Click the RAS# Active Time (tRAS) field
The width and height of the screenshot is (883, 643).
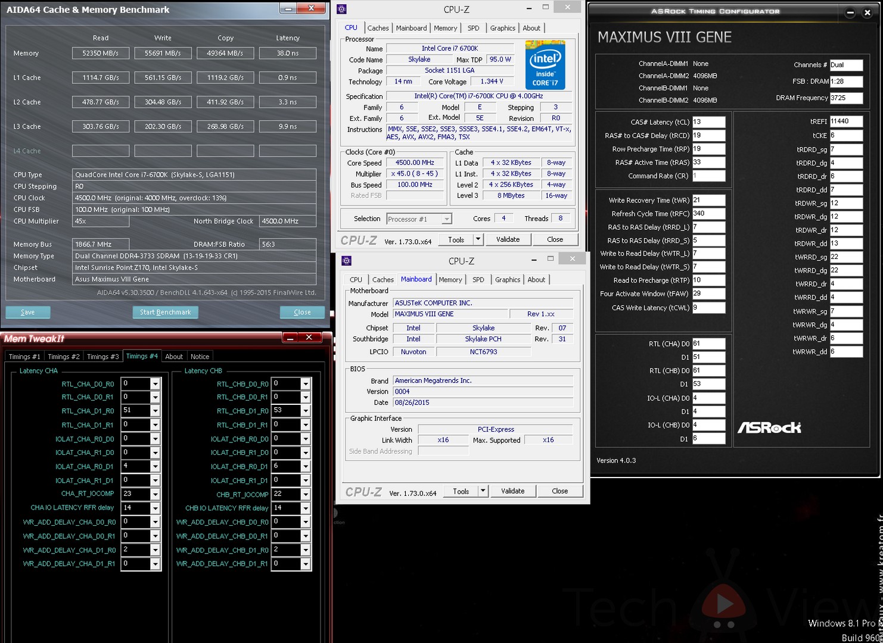click(x=708, y=163)
